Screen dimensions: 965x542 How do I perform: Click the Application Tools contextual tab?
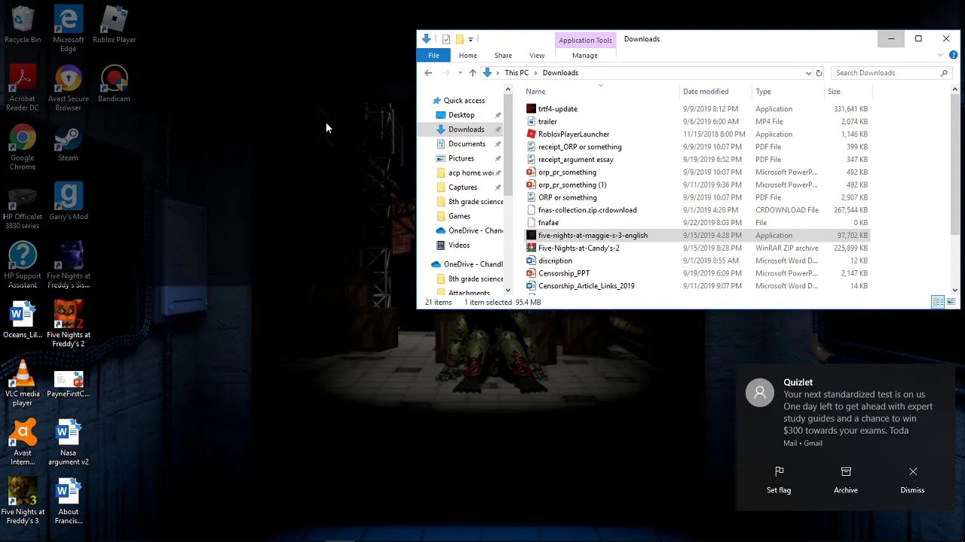pos(585,41)
